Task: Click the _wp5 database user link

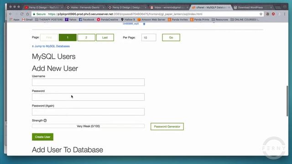Action: [131, 24]
